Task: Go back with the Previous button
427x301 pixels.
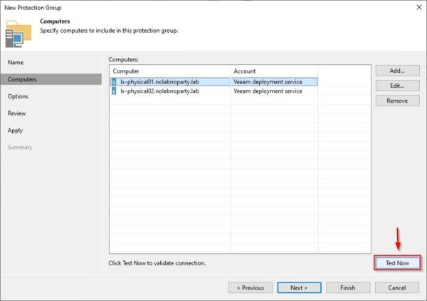Action: (251, 288)
